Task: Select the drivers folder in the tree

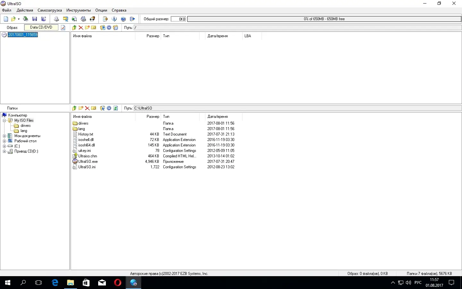Action: [26, 126]
